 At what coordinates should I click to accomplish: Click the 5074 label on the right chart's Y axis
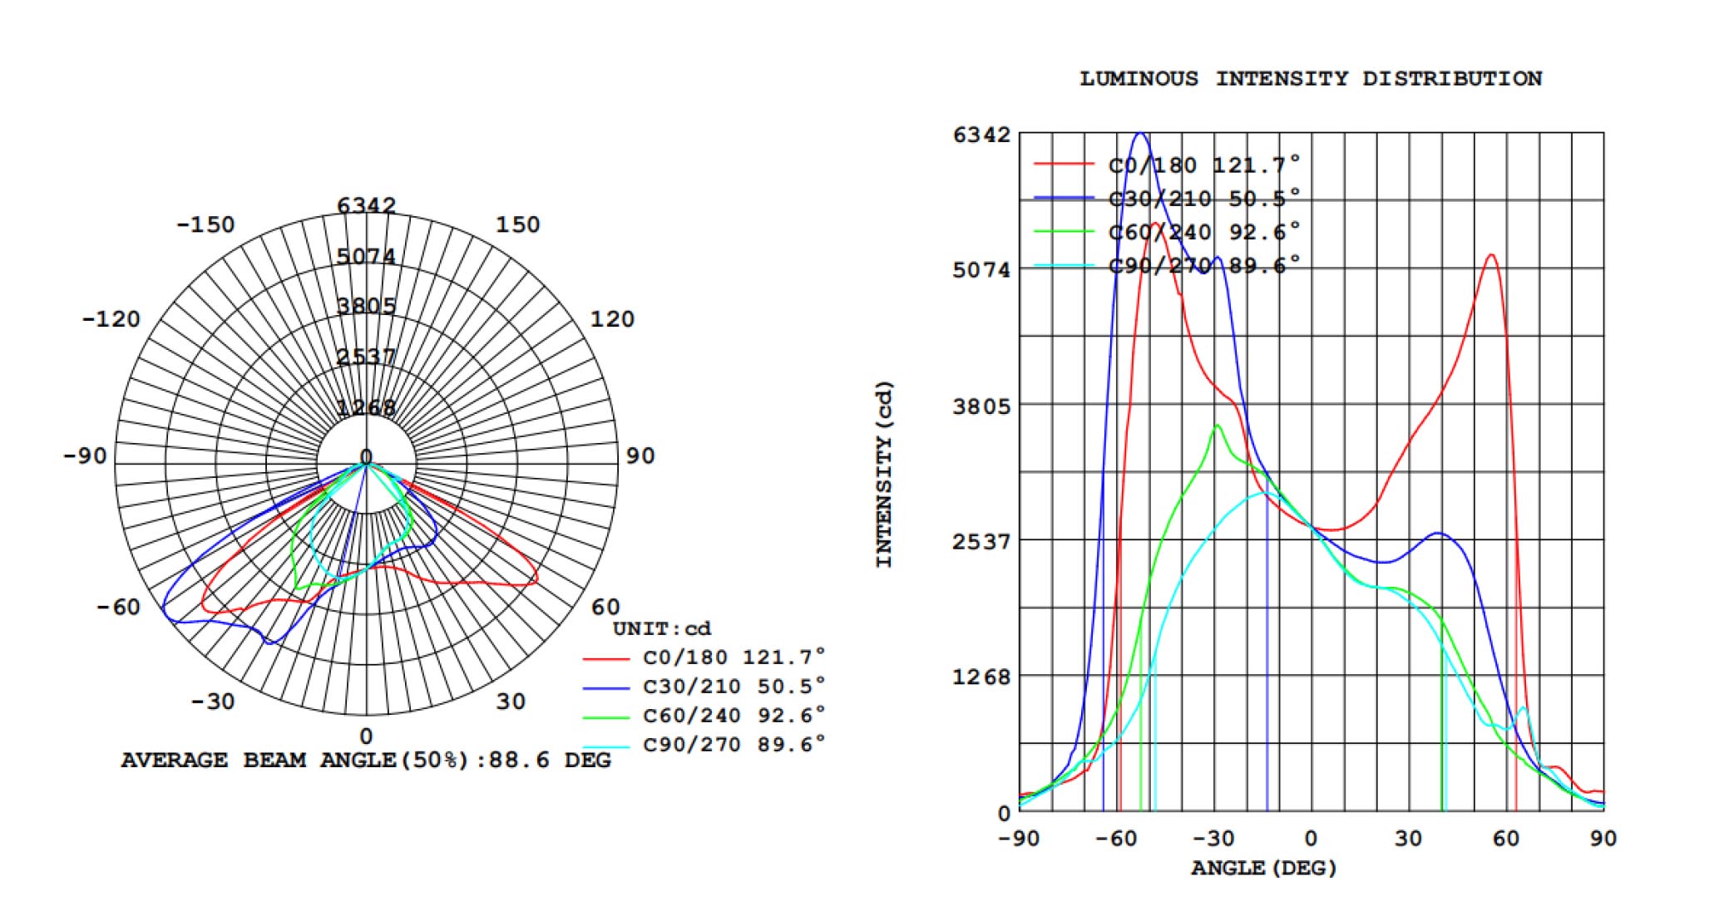click(x=982, y=270)
